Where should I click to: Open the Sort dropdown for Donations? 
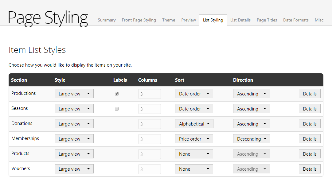point(194,124)
